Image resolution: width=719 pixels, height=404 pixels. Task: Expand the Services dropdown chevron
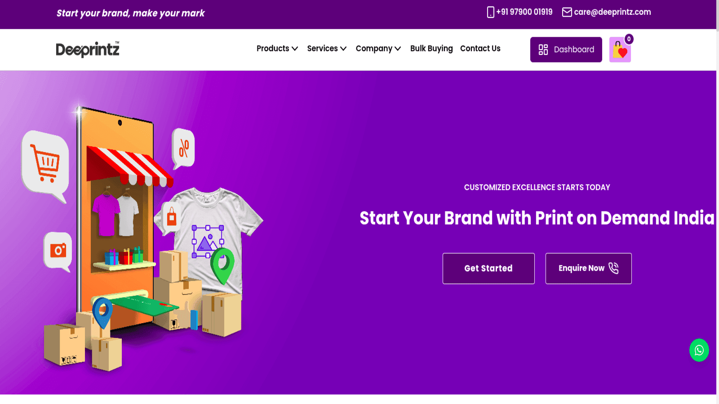[x=343, y=48]
